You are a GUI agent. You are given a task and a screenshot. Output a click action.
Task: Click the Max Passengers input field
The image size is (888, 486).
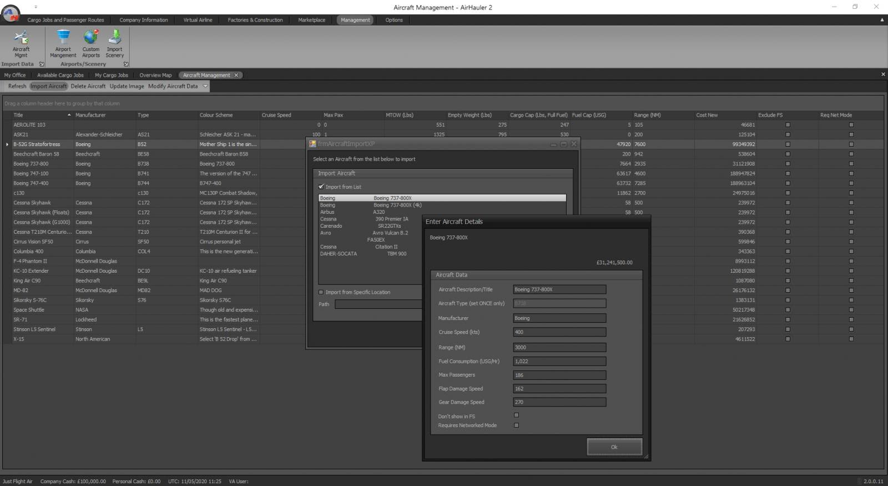(559, 375)
